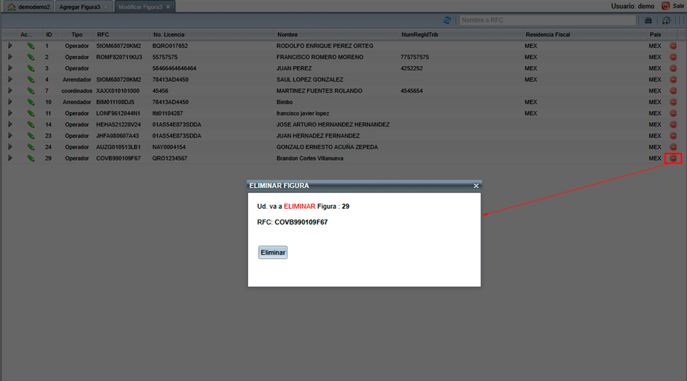Click the Nombre o RFC search field
This screenshot has height=381, width=687.
tap(547, 21)
